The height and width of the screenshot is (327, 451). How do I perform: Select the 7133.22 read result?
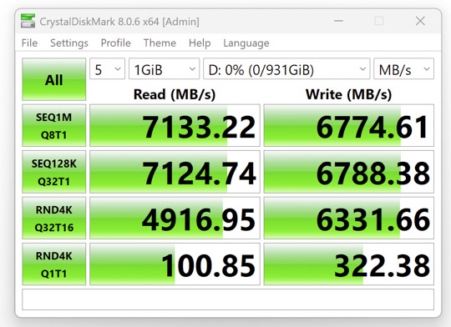coord(175,126)
